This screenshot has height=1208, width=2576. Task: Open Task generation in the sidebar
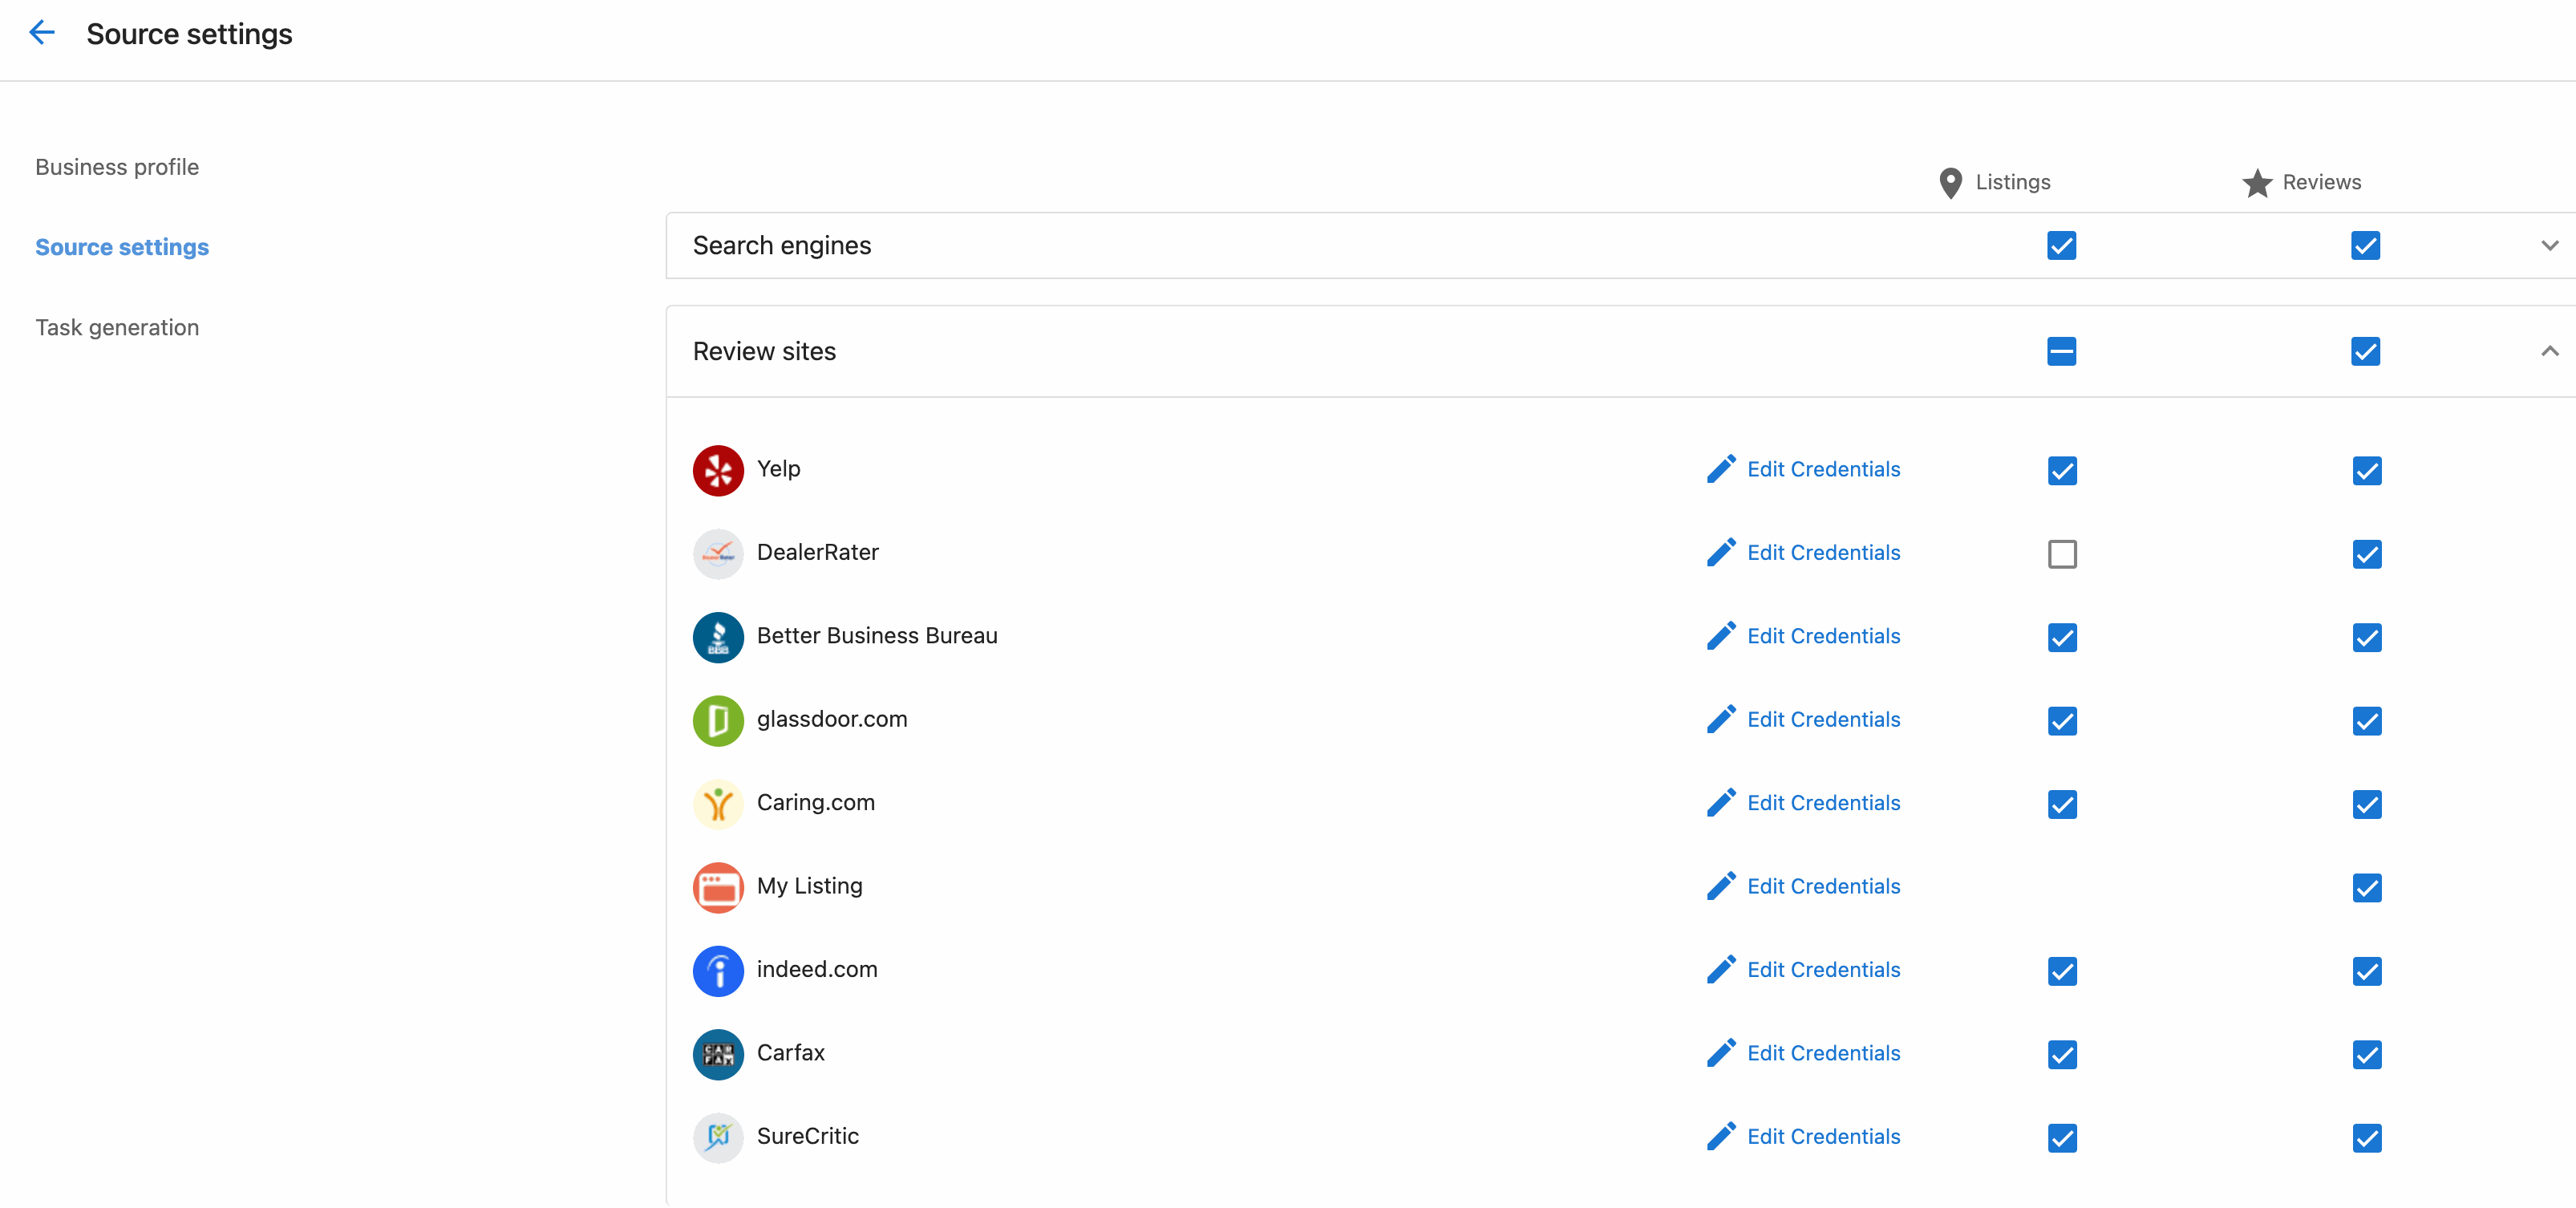117,327
